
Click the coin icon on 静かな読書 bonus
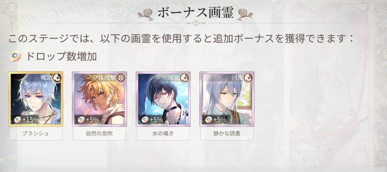208,120
